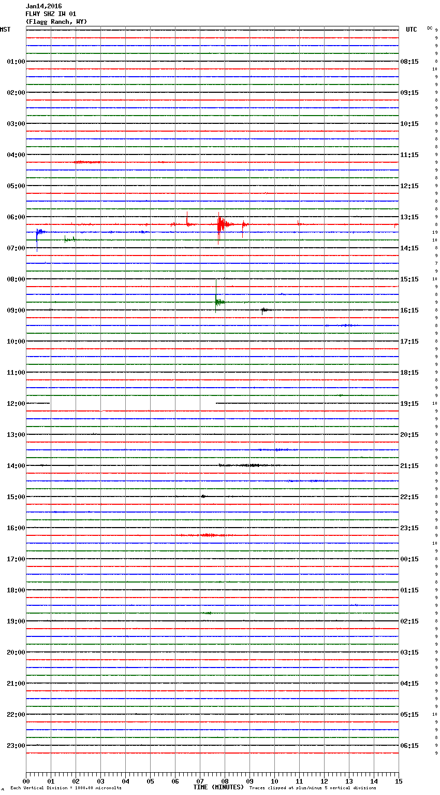Viewport: 440px width, 795px height.
Task: Click the 19:15 UTC time label
Action: tap(409, 404)
